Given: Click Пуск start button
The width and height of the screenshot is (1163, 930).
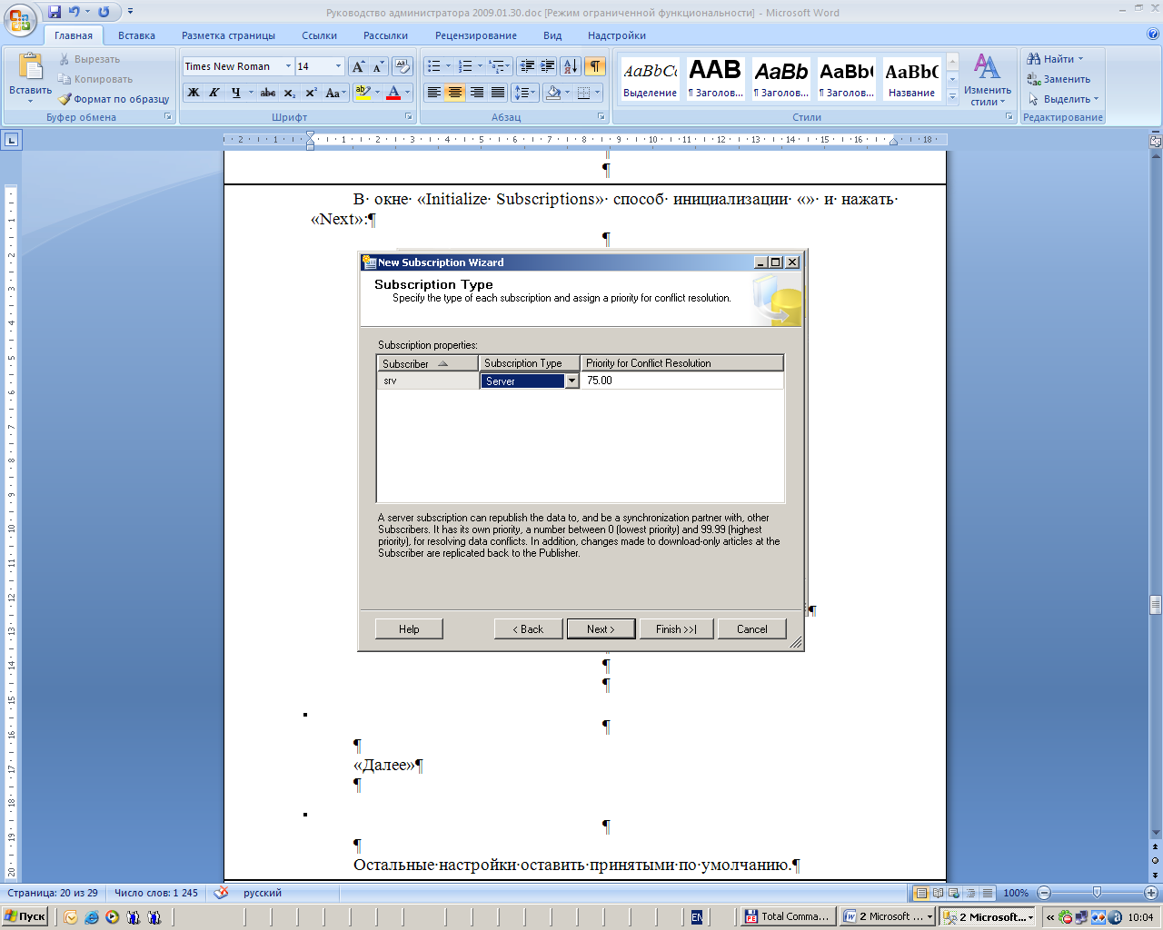Looking at the screenshot, I should point(25,916).
